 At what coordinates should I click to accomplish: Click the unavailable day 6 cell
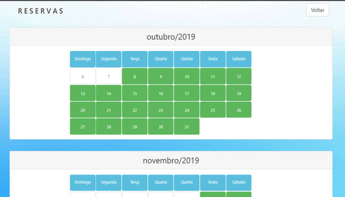[83, 77]
